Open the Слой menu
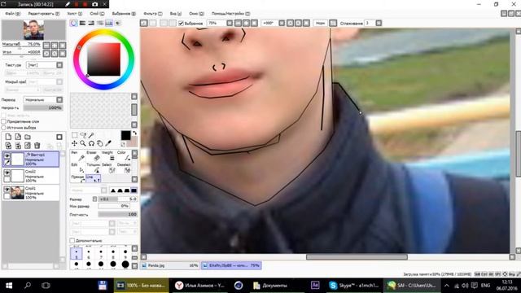Image resolution: width=521 pixels, height=293 pixels. (x=97, y=14)
